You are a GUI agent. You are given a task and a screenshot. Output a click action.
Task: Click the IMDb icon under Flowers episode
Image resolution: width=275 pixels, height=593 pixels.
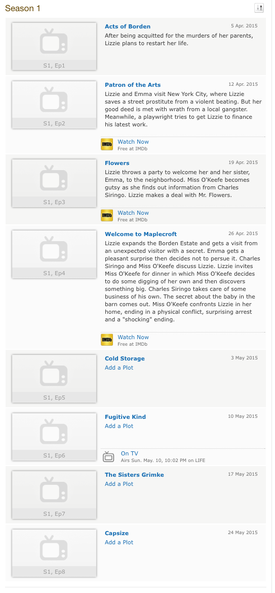click(x=107, y=216)
